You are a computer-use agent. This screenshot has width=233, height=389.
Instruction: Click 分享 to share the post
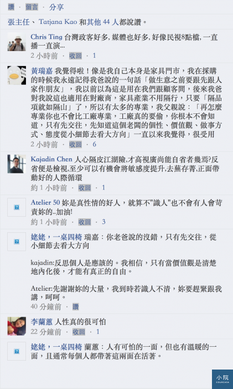pos(56,7)
